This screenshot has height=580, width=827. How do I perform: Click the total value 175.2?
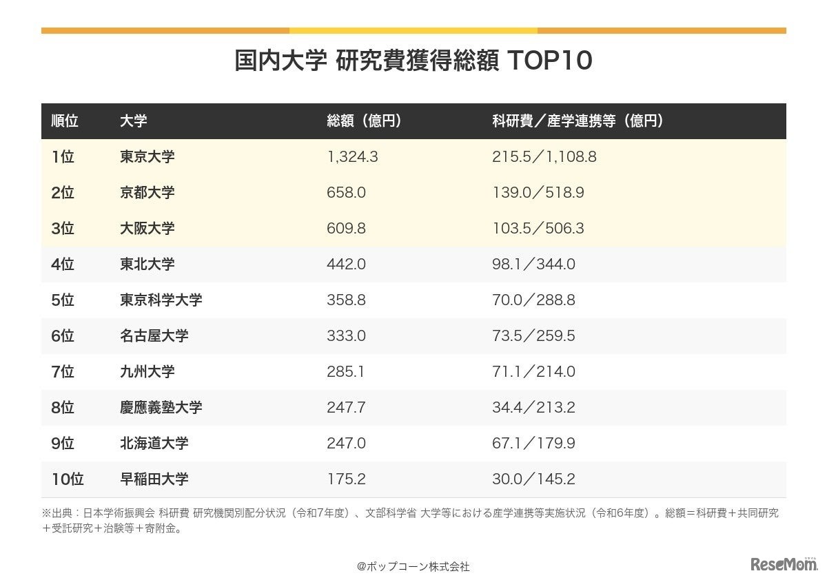tap(346, 479)
